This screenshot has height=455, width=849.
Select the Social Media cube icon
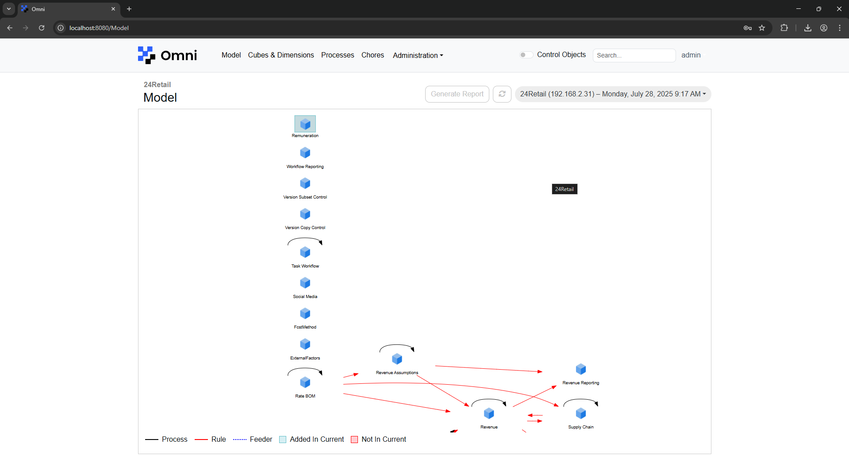tap(305, 283)
